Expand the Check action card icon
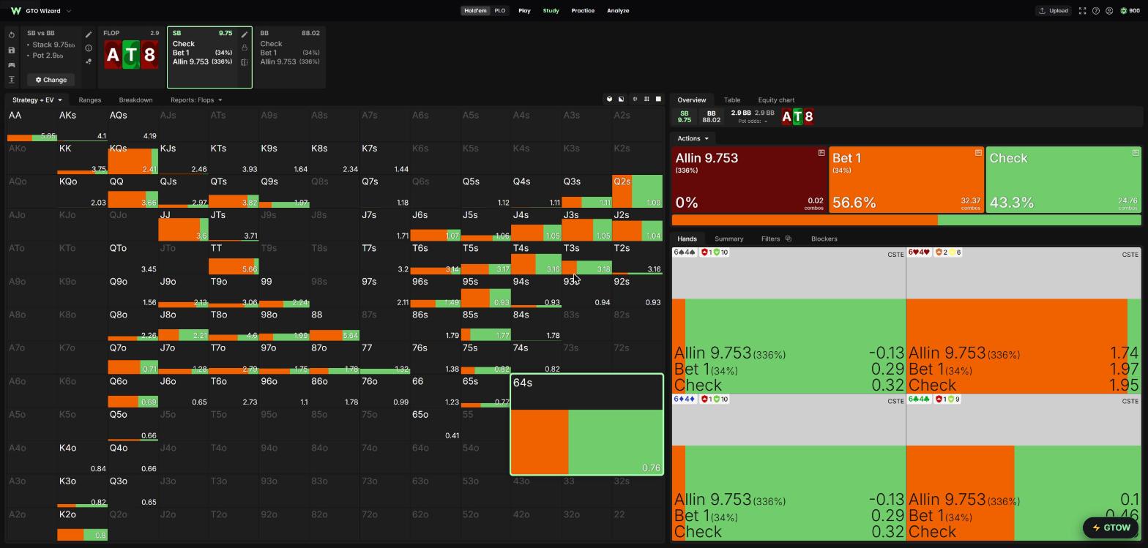This screenshot has width=1148, height=548. click(x=1136, y=153)
